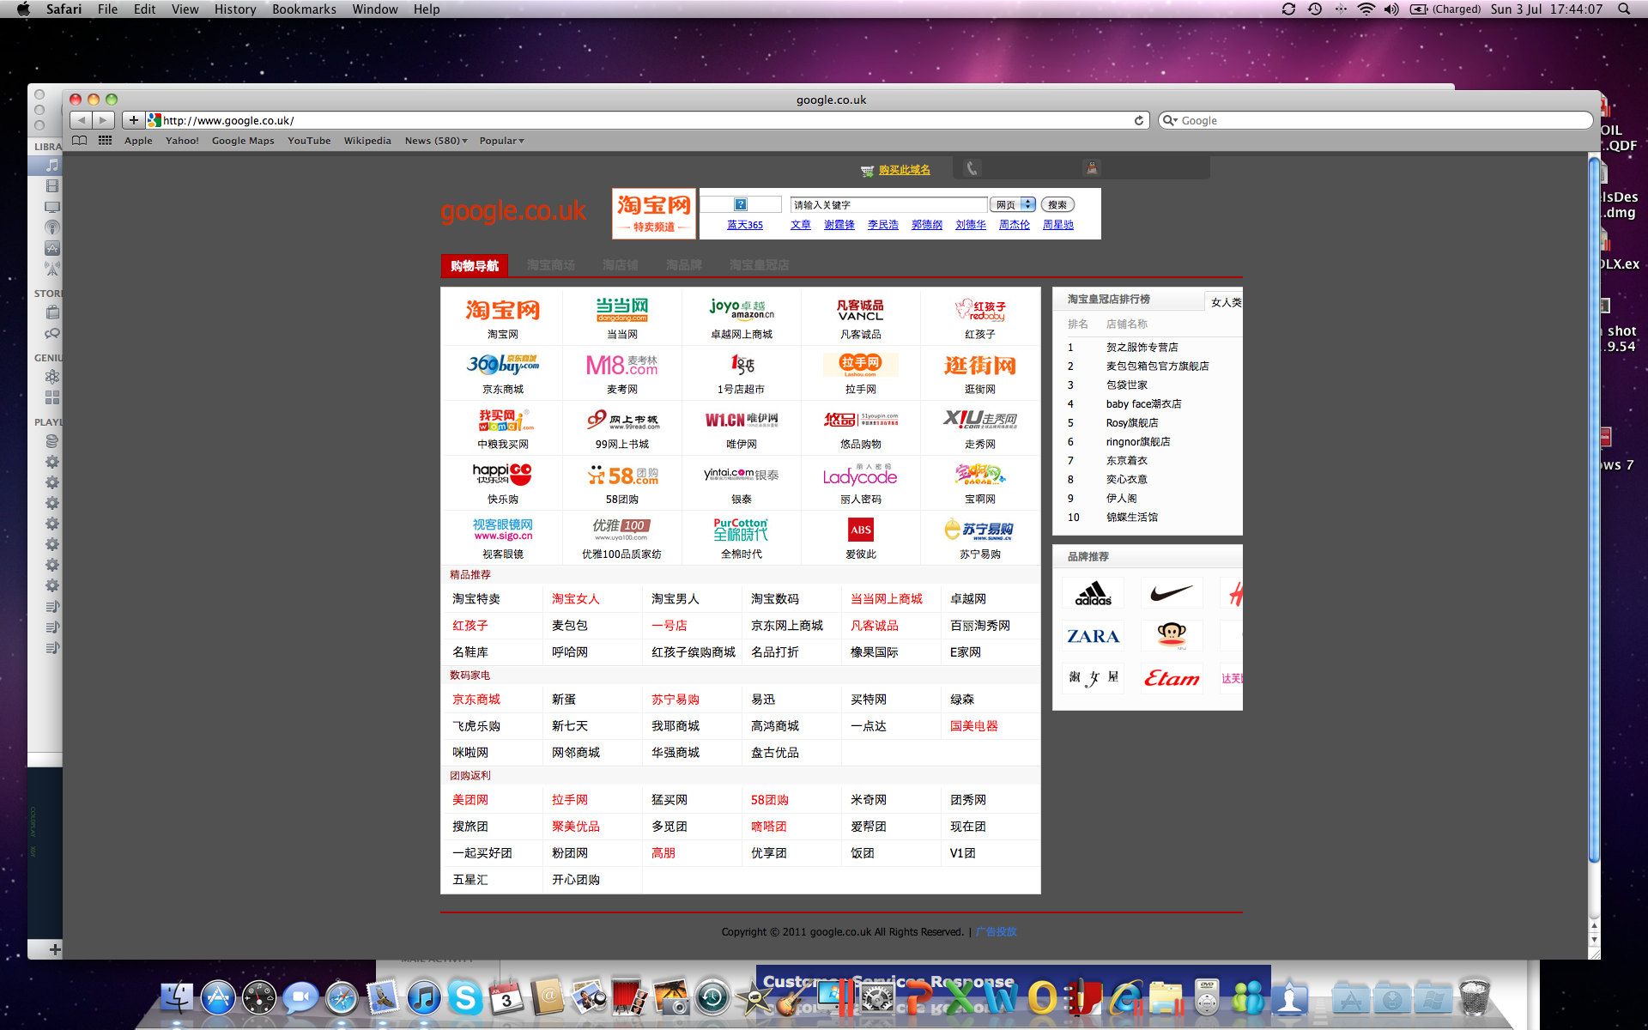Launch Photo Booth from the Dock
The image size is (1648, 1030).
(630, 997)
